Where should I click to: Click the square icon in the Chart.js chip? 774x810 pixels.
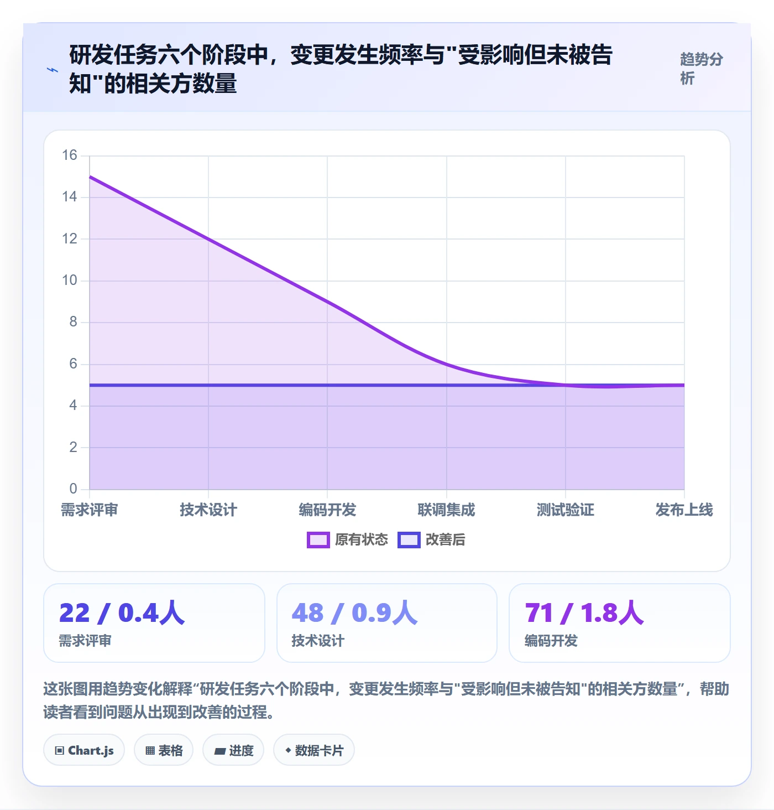60,751
